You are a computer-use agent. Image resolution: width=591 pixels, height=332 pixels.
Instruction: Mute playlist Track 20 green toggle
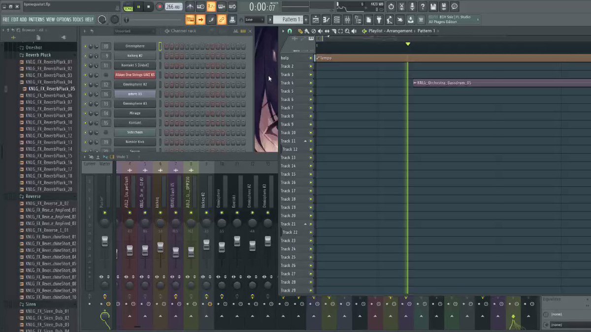click(x=311, y=215)
